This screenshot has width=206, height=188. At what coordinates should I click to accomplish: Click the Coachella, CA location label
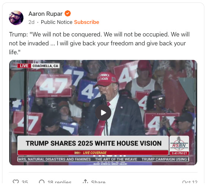tap(45, 66)
